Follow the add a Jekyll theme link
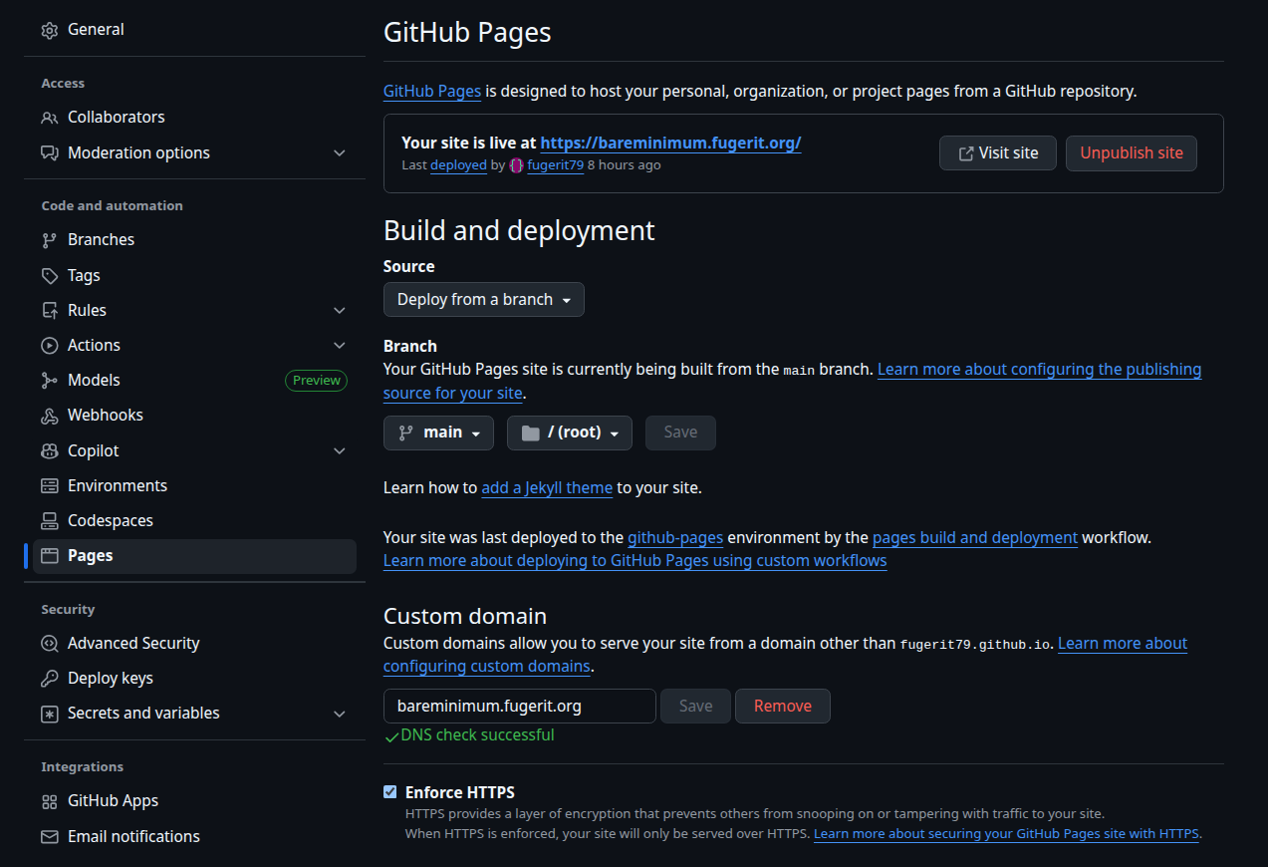 (547, 487)
